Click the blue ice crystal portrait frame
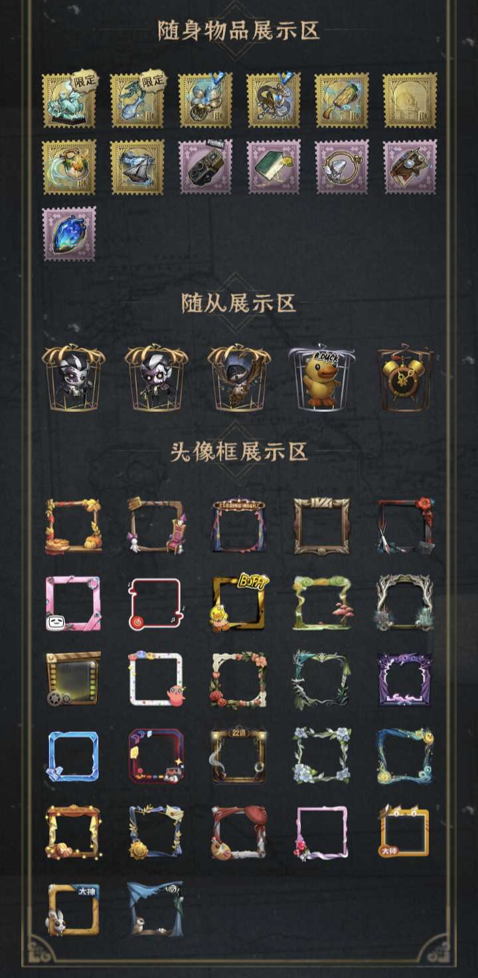This screenshot has height=978, width=478. [73, 755]
